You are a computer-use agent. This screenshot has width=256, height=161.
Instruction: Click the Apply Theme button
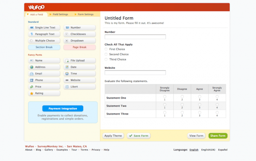(113, 136)
